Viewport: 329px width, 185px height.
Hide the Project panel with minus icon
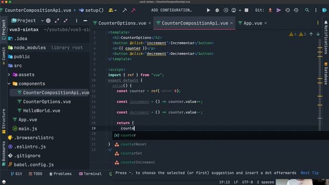pos(85,21)
